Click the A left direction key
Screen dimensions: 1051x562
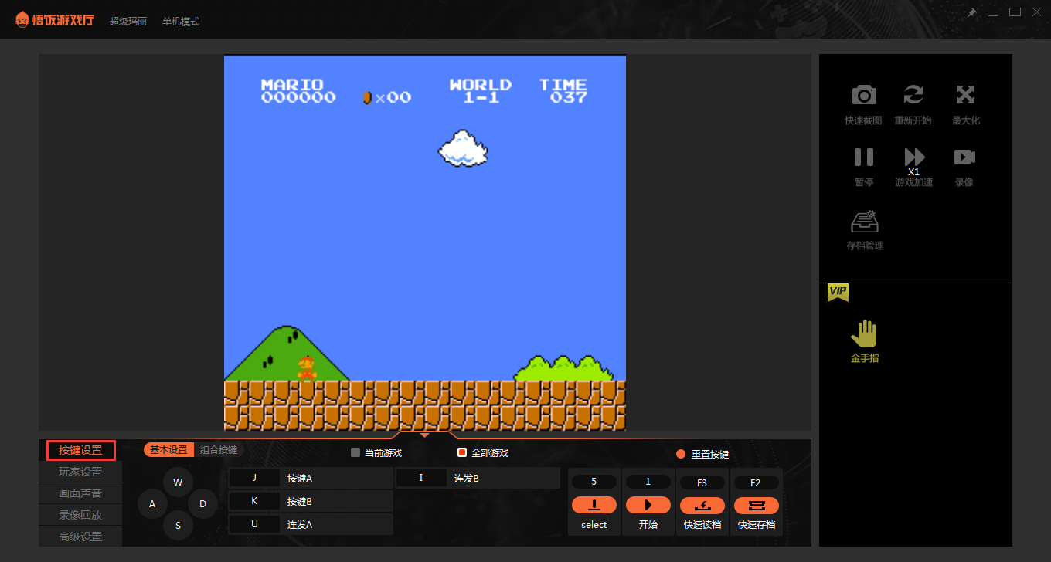point(152,504)
